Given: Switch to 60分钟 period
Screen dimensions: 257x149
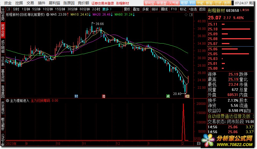Looking at the screenshot, I should (x=85, y=9).
